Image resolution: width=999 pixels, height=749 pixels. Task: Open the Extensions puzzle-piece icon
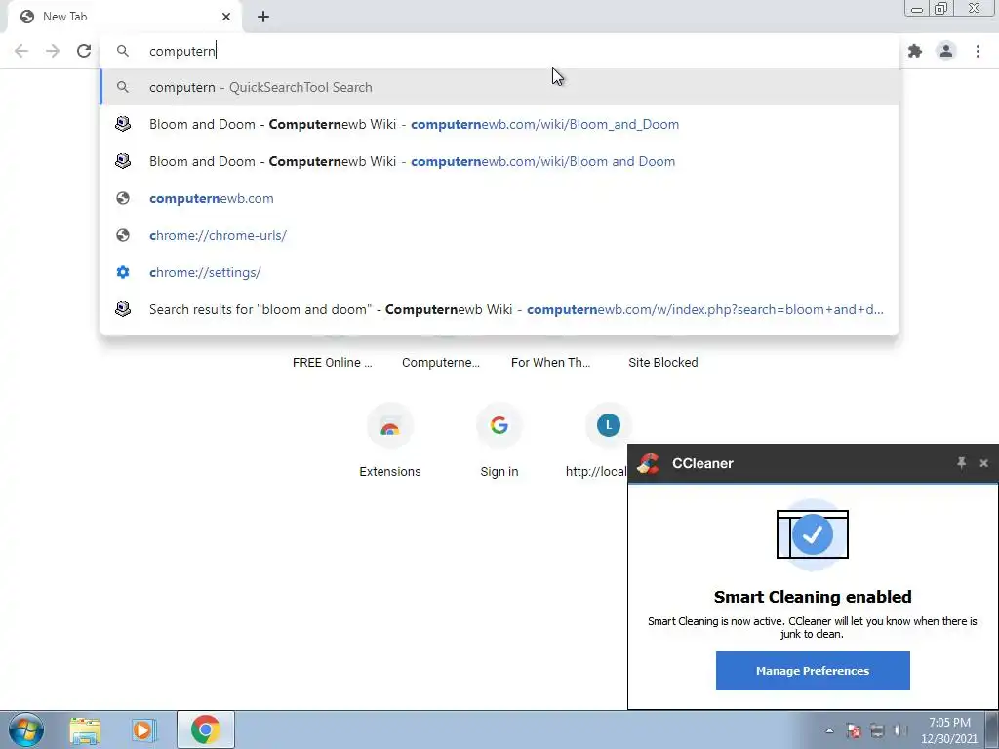(x=915, y=51)
